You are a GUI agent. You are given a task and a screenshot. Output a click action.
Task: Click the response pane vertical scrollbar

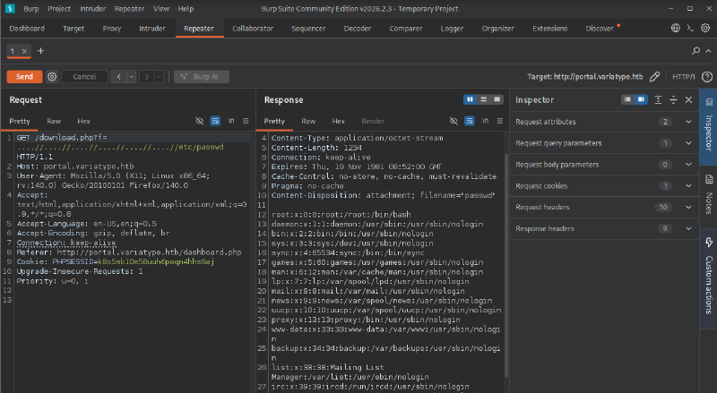coord(506,265)
